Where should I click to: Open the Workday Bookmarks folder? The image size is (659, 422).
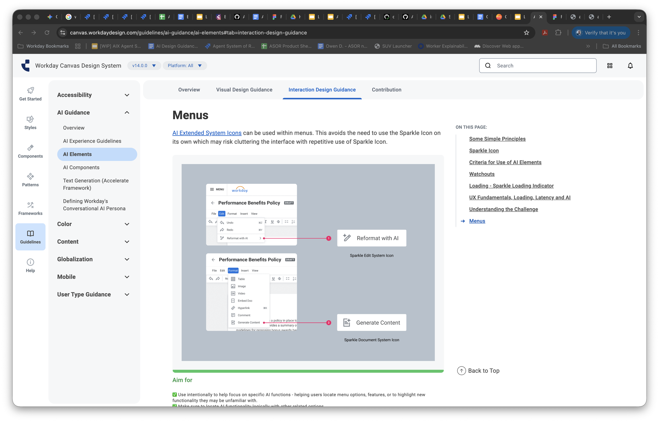coord(43,46)
